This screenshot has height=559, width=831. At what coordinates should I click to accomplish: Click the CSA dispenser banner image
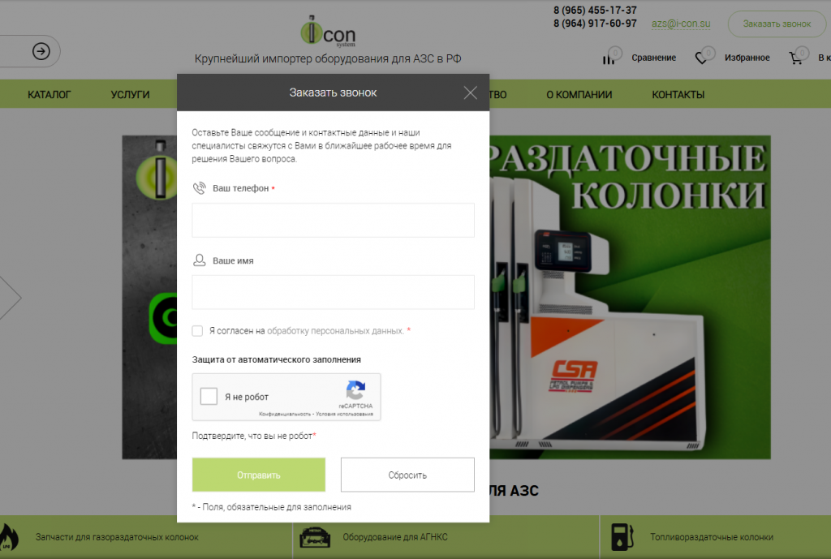pyautogui.click(x=630, y=297)
